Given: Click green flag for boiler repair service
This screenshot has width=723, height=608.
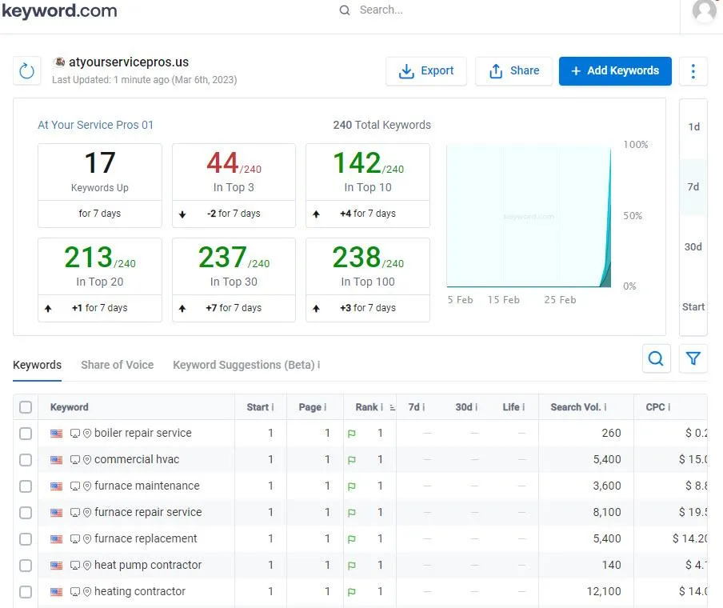Looking at the screenshot, I should coord(351,434).
